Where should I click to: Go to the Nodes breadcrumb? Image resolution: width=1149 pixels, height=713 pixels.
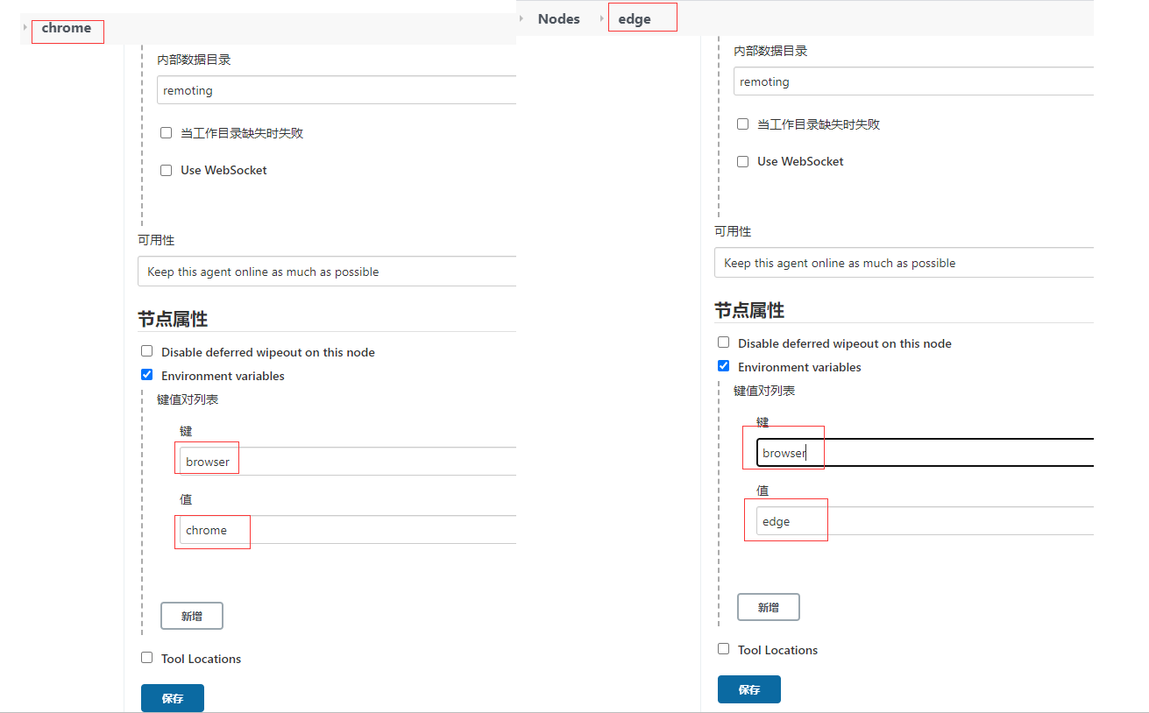[558, 19]
